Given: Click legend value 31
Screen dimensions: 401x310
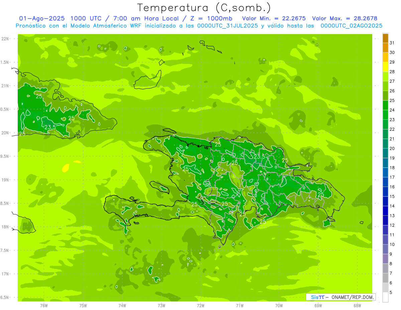Looking at the screenshot, I should tap(392, 43).
